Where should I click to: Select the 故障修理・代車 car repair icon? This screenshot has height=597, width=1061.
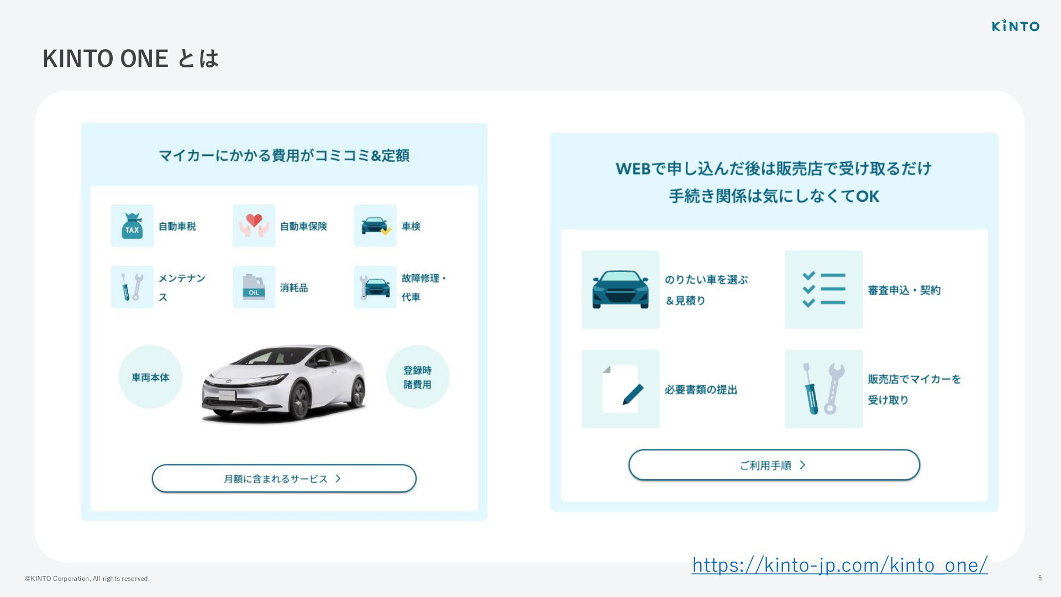coord(375,287)
